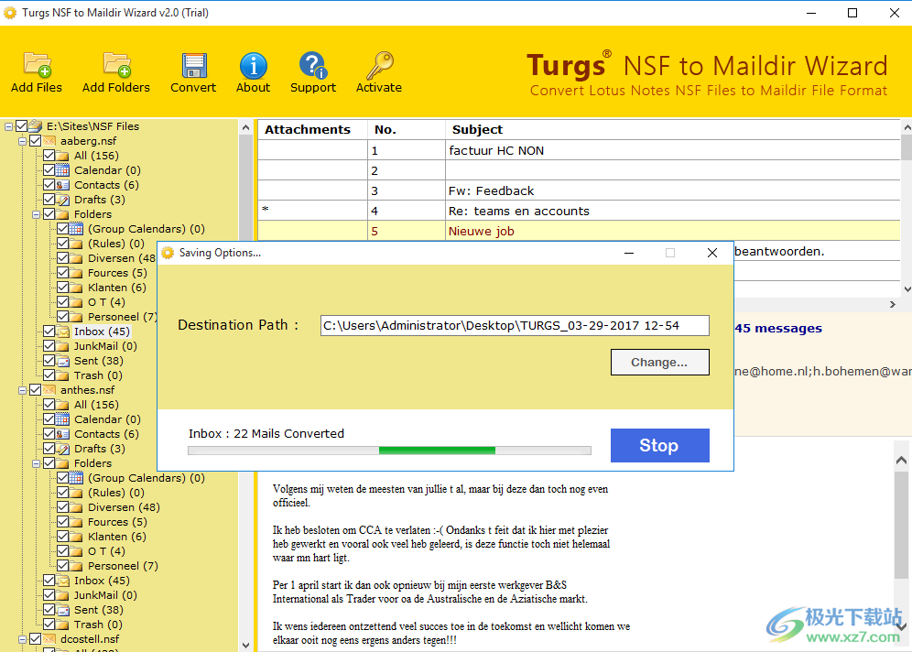Viewport: 912px width, 652px height.
Task: Toggle the Trash (0) checkbox under anthes.nsf
Action: point(49,625)
